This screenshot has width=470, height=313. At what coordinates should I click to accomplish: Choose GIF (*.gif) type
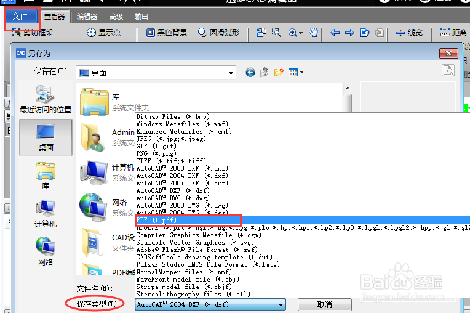pos(156,146)
